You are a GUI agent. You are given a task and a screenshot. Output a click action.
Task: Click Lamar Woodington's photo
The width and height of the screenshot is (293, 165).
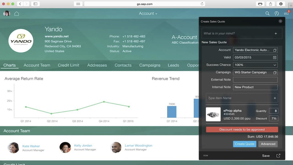pyautogui.click(x=116, y=147)
